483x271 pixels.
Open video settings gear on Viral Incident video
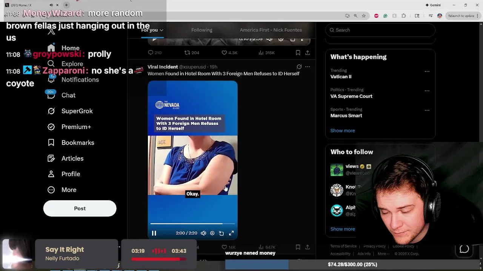click(212, 233)
